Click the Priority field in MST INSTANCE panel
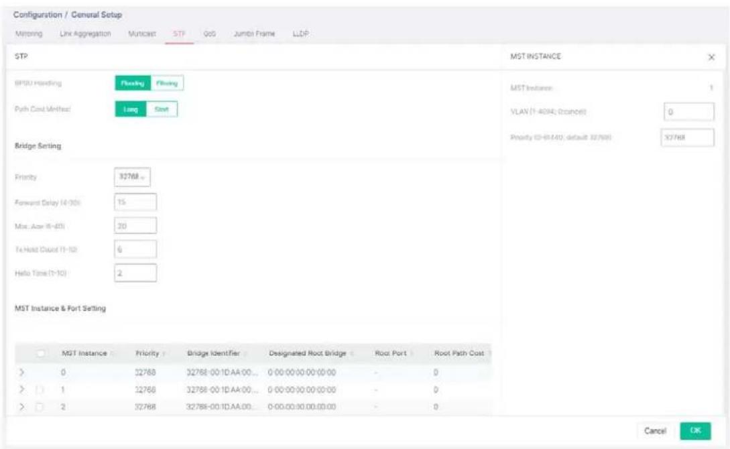The height and width of the screenshot is (449, 730). click(x=687, y=137)
